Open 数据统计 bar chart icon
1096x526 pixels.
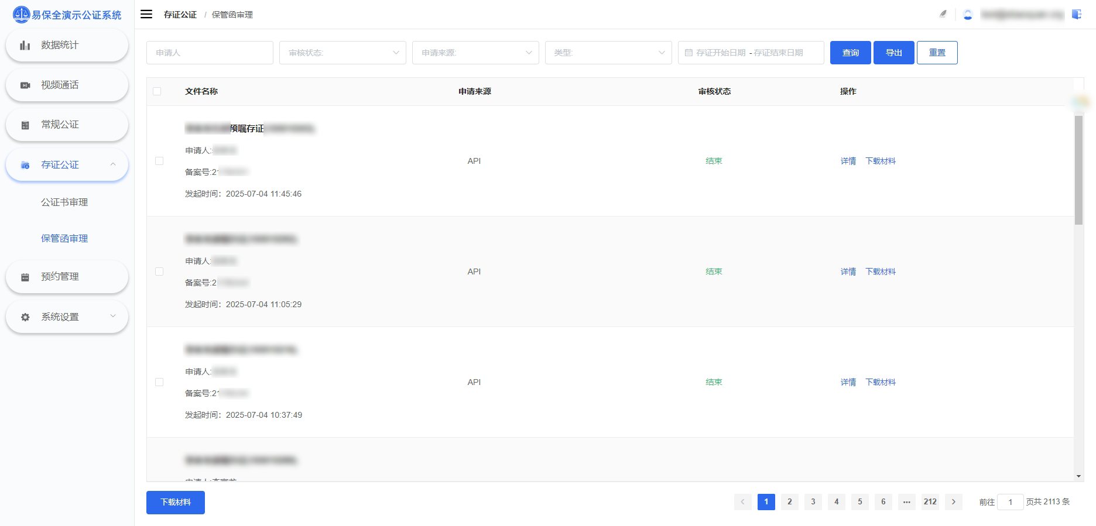point(25,45)
